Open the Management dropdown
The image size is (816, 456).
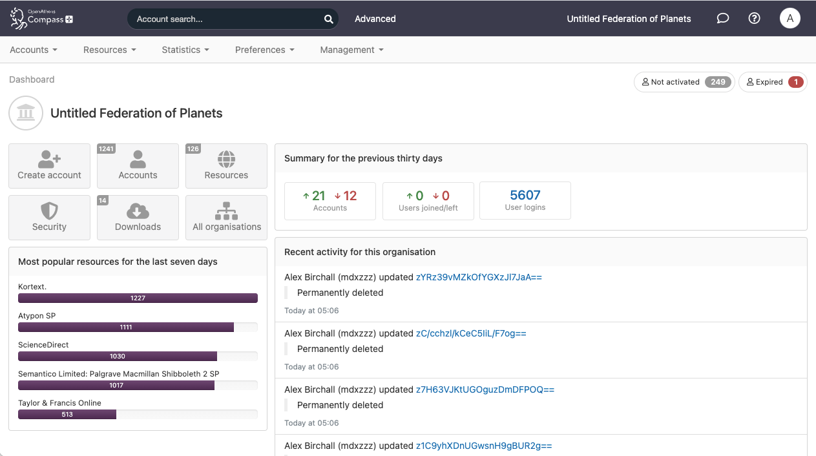click(x=351, y=50)
